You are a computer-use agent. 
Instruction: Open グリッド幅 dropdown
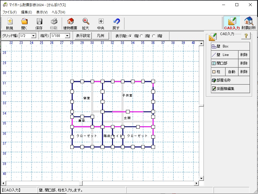coord(34,36)
